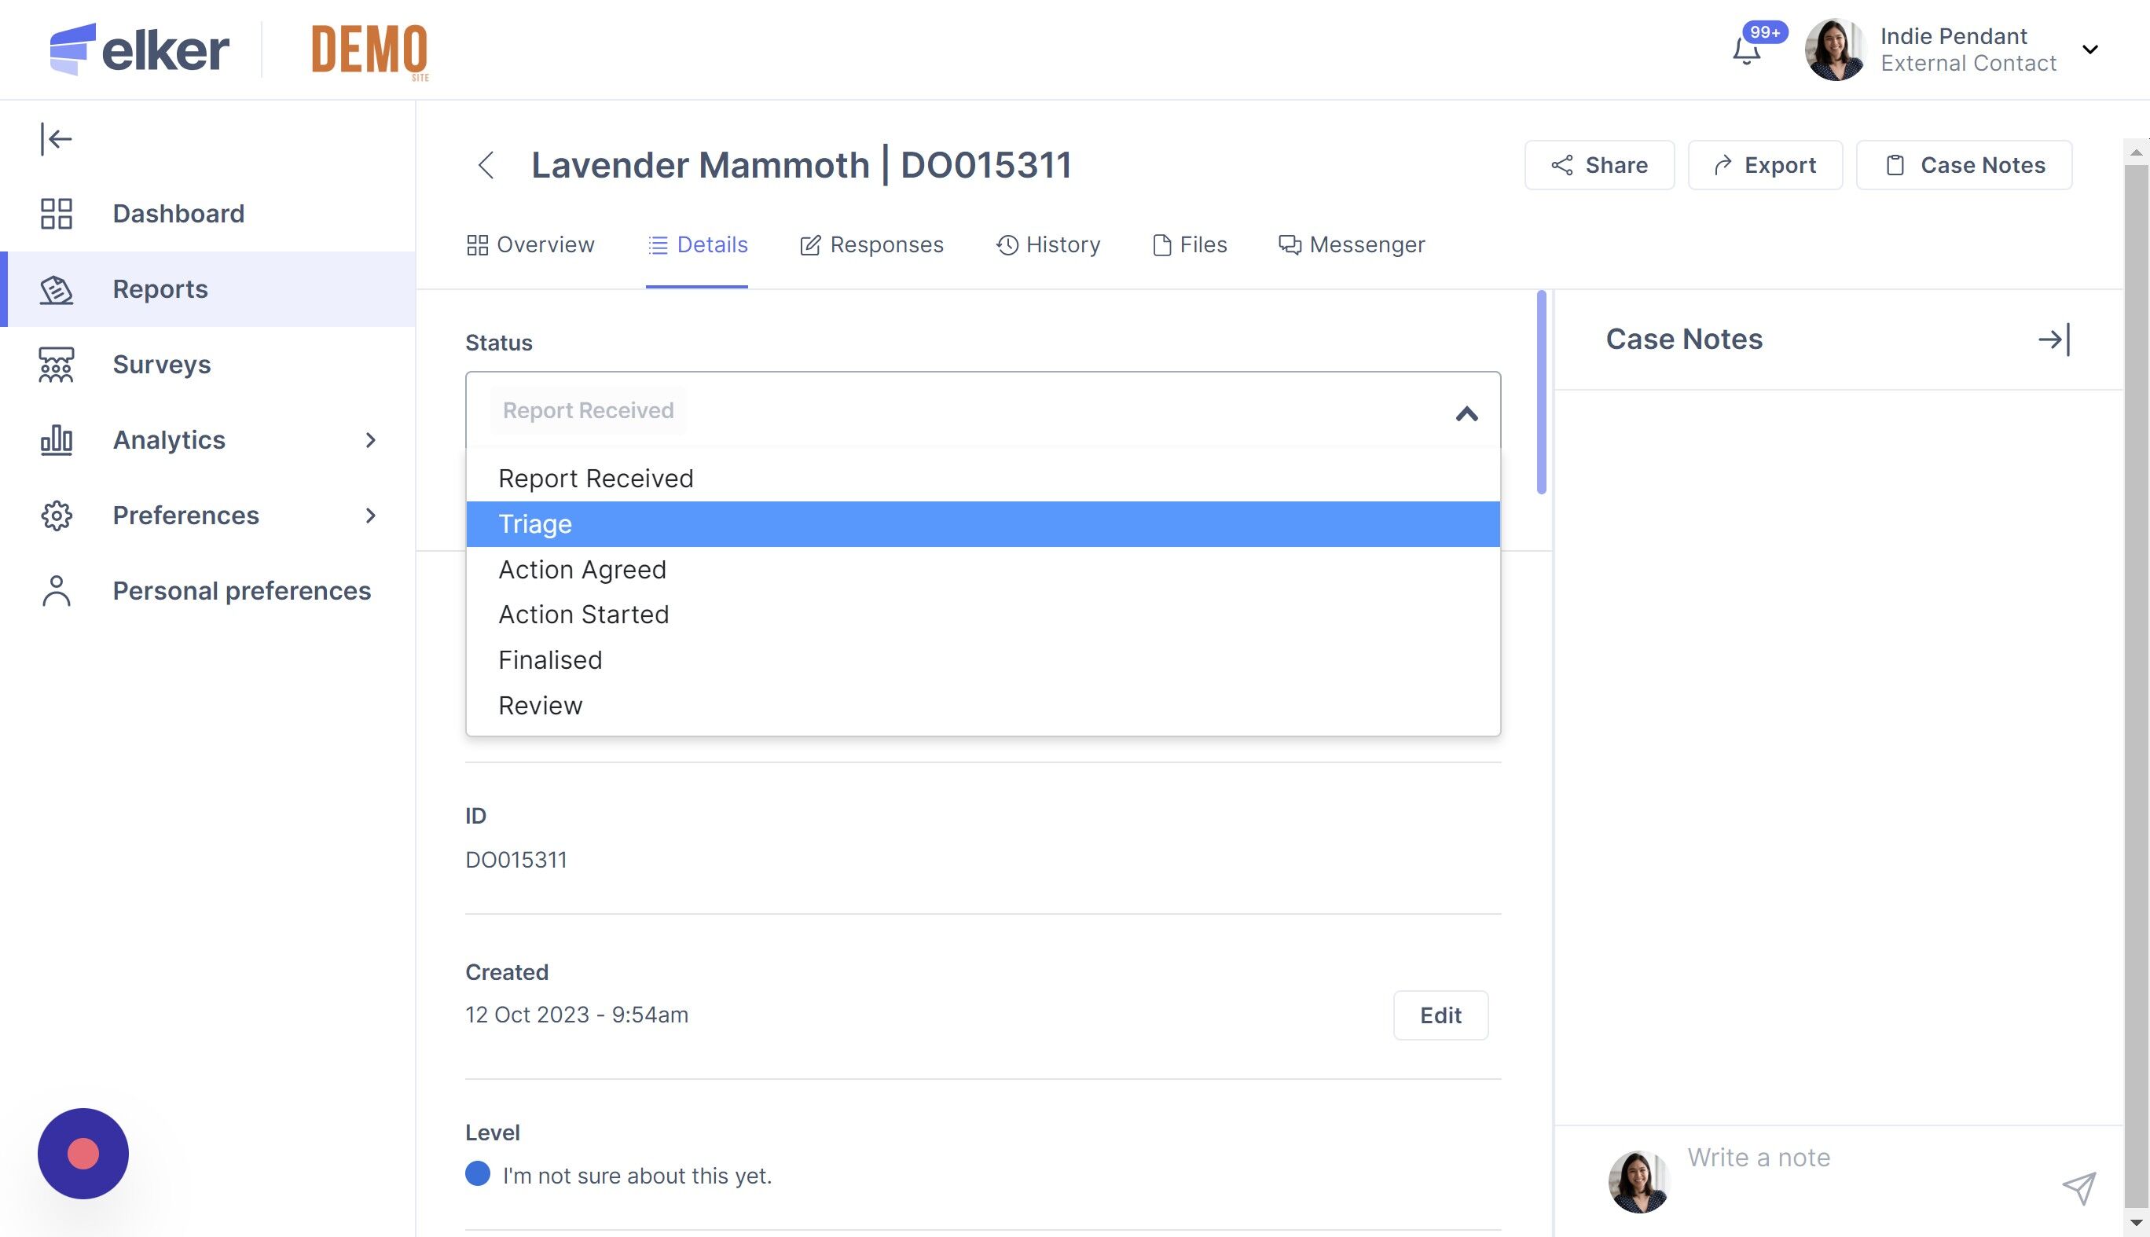Choose Finalised from status list

549,660
